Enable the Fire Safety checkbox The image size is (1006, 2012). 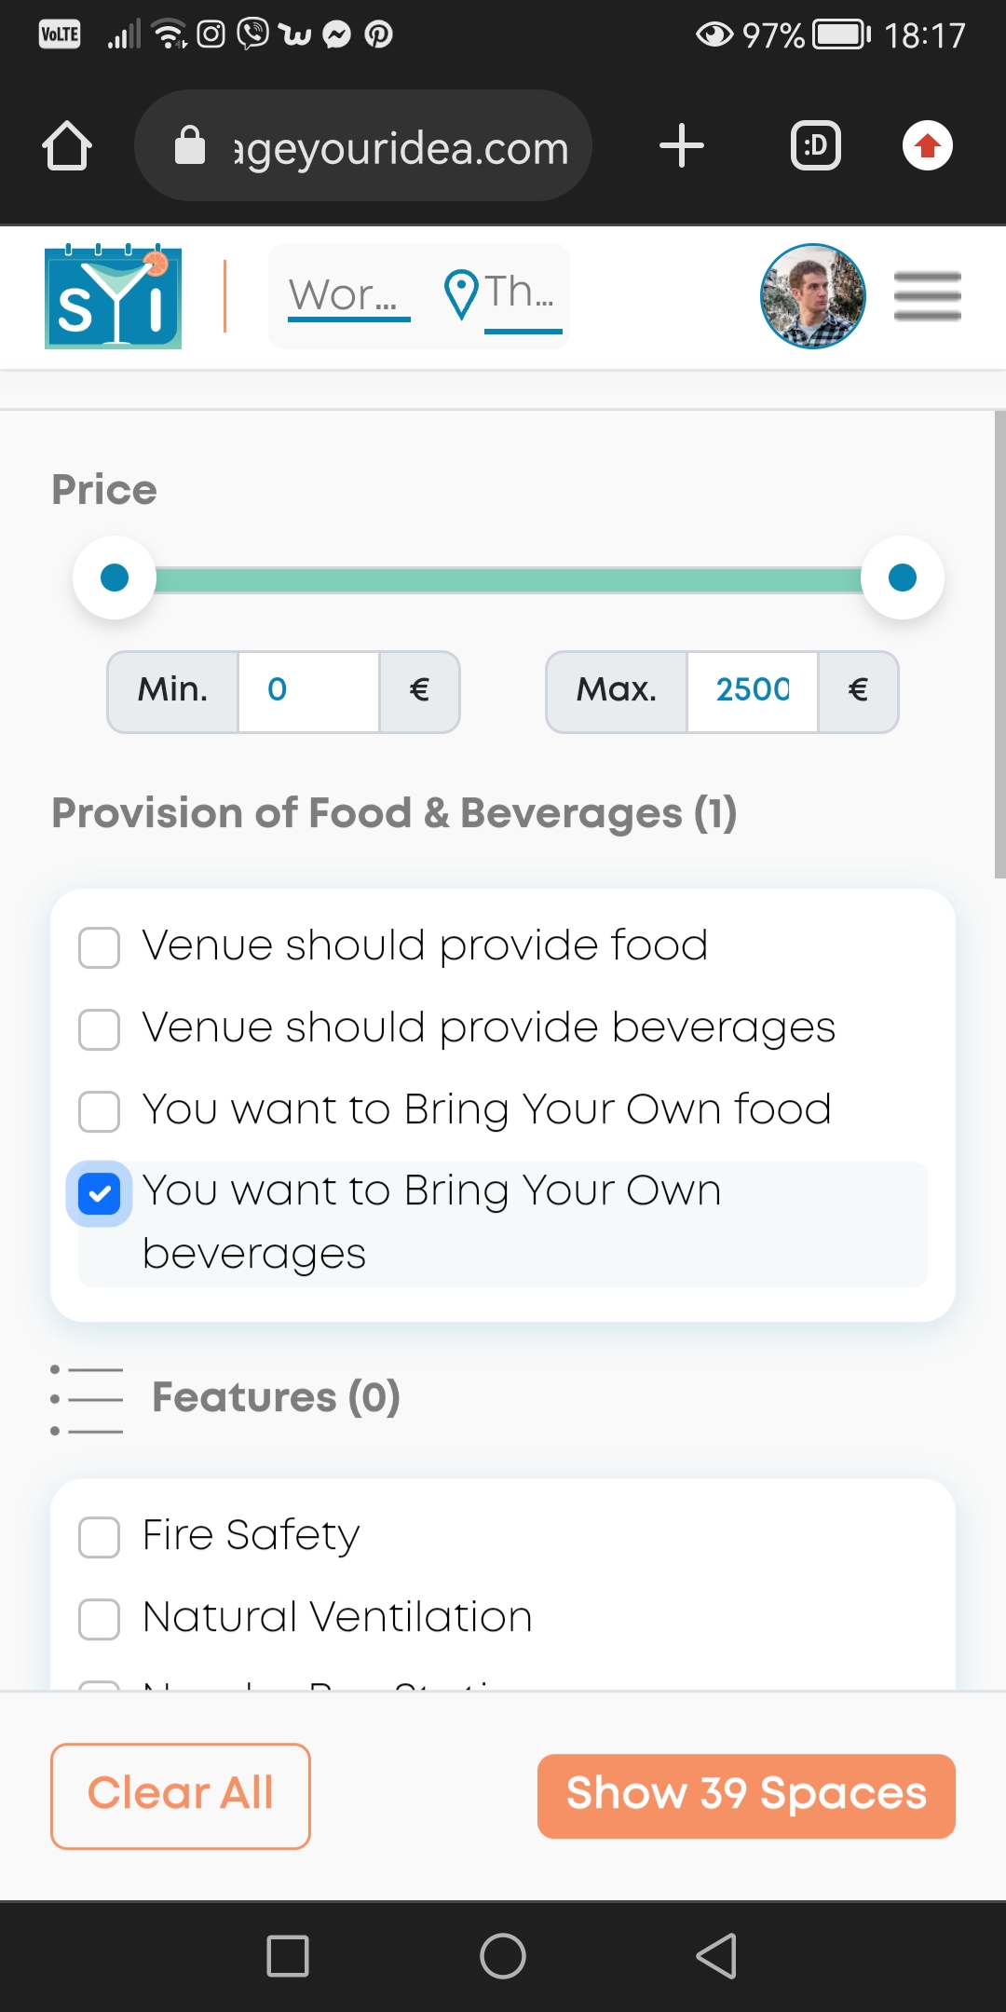tap(100, 1537)
